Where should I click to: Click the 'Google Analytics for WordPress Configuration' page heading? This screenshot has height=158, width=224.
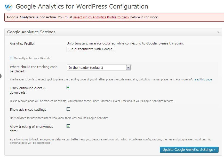coord(82,6)
